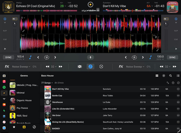Click the record button at top center
This screenshot has height=133, width=181.
click(90, 5)
